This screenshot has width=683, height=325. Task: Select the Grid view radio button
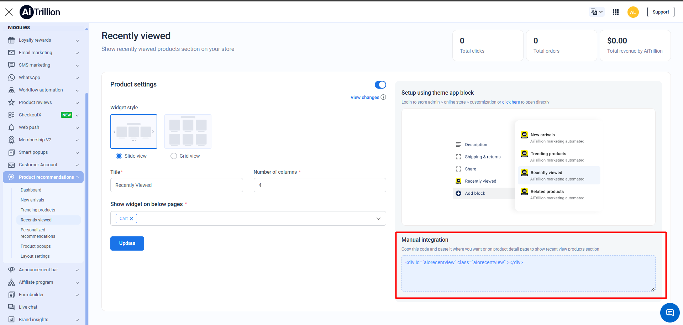174,156
